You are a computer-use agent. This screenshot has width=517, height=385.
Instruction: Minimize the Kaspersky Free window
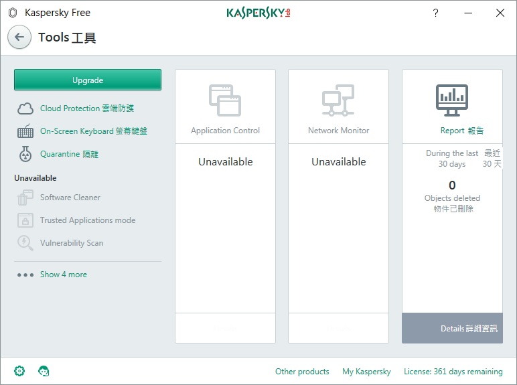point(468,13)
